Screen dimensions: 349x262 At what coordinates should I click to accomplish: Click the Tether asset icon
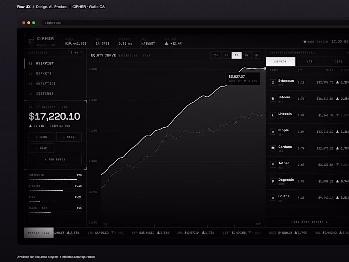click(273, 164)
